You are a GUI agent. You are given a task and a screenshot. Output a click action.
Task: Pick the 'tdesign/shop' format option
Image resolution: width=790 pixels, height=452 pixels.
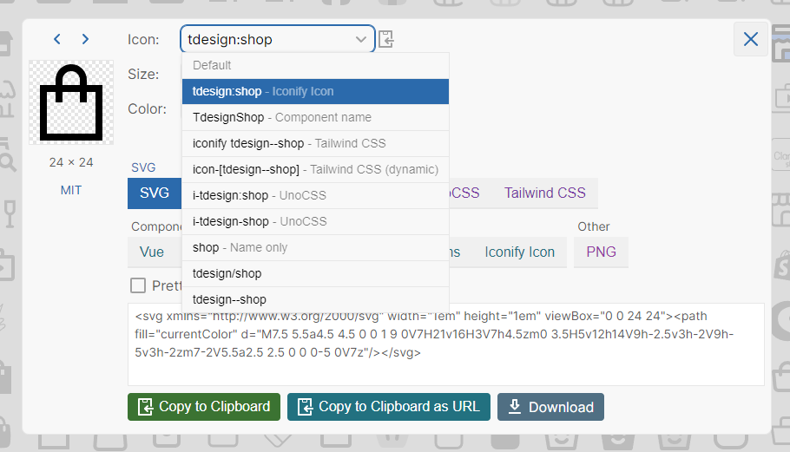(315, 274)
